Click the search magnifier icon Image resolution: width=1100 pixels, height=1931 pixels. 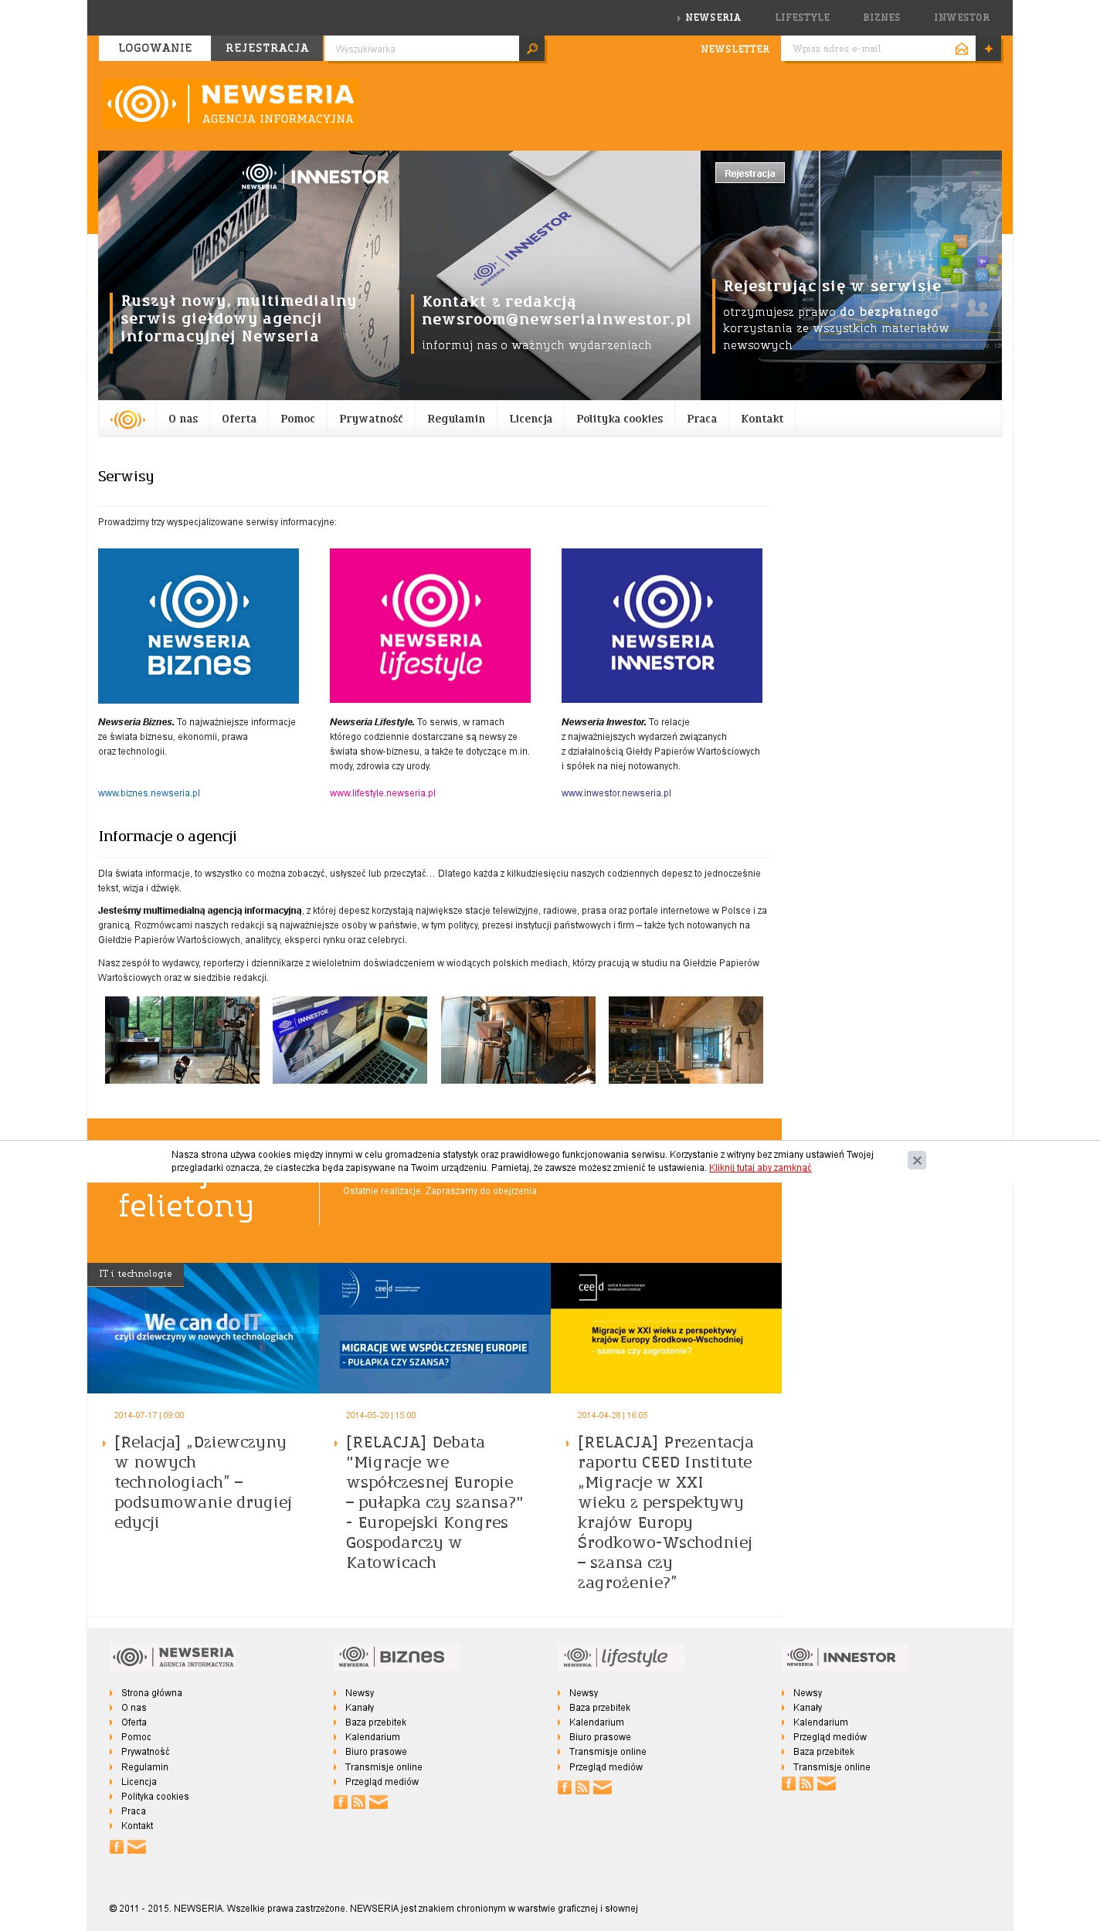click(532, 49)
